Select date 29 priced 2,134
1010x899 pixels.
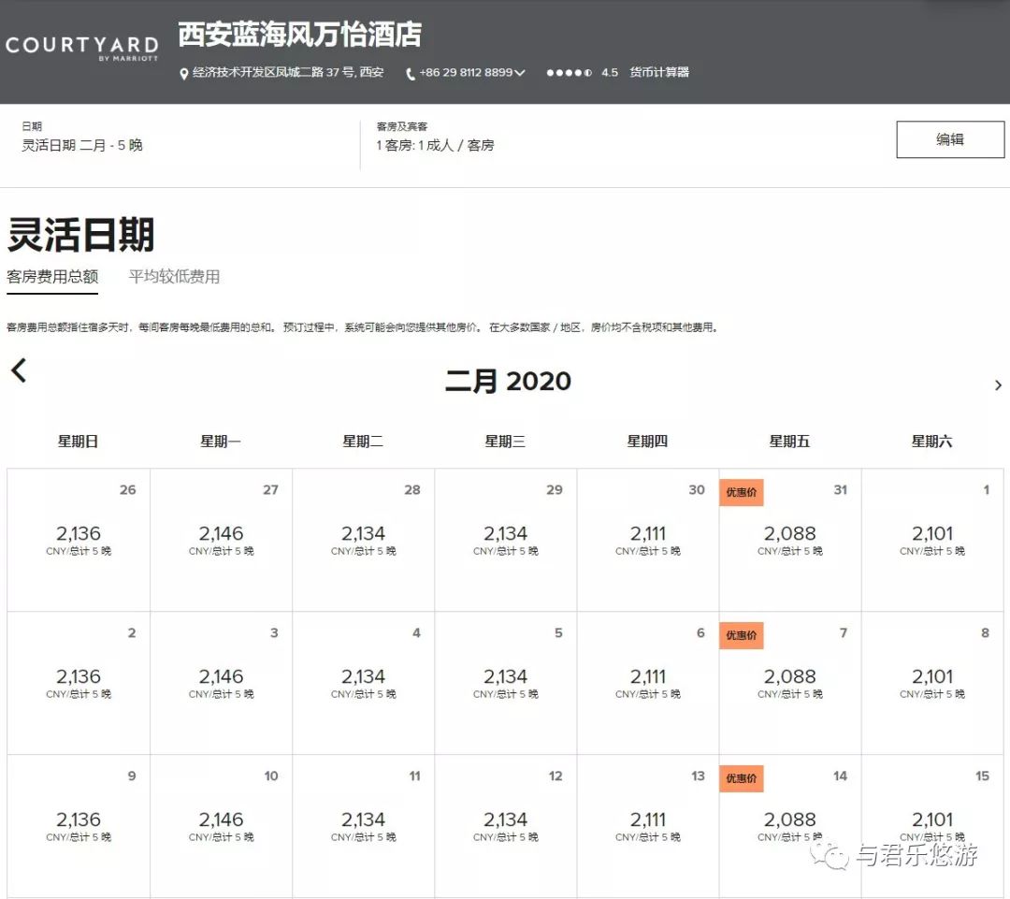click(506, 540)
